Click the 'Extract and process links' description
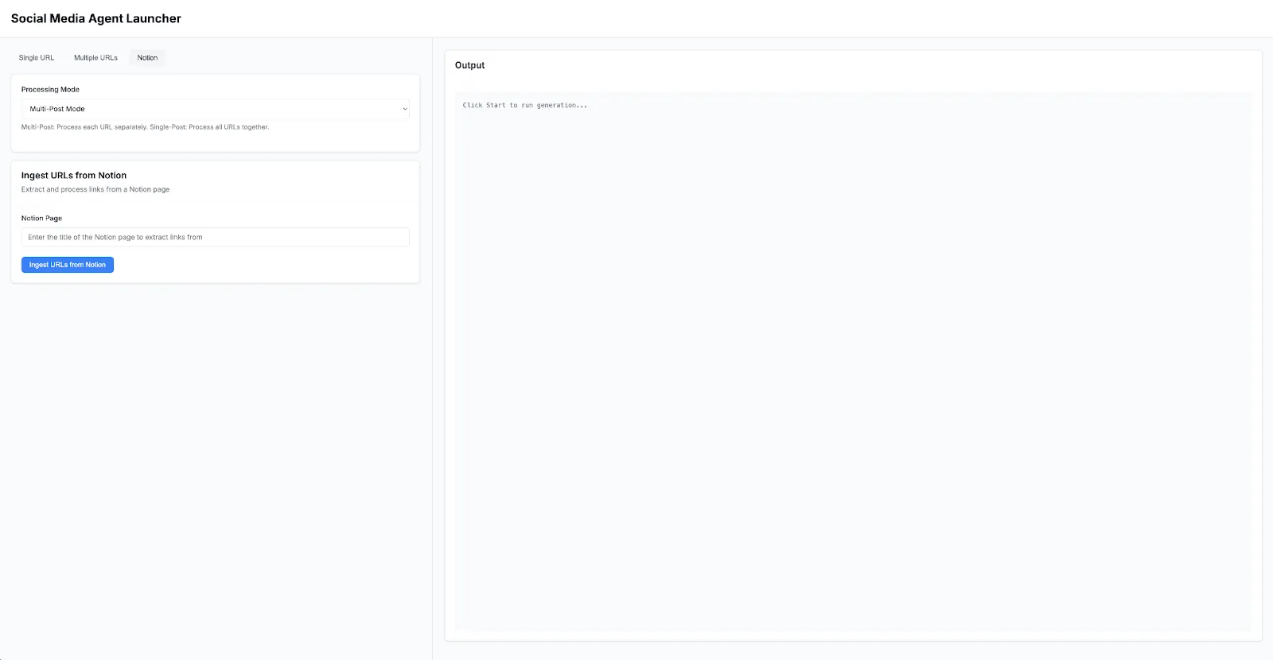This screenshot has width=1273, height=660. click(95, 189)
